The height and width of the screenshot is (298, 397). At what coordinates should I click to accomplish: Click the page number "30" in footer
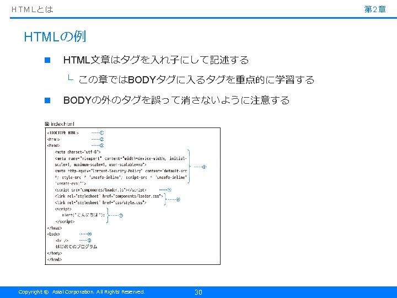point(198,292)
